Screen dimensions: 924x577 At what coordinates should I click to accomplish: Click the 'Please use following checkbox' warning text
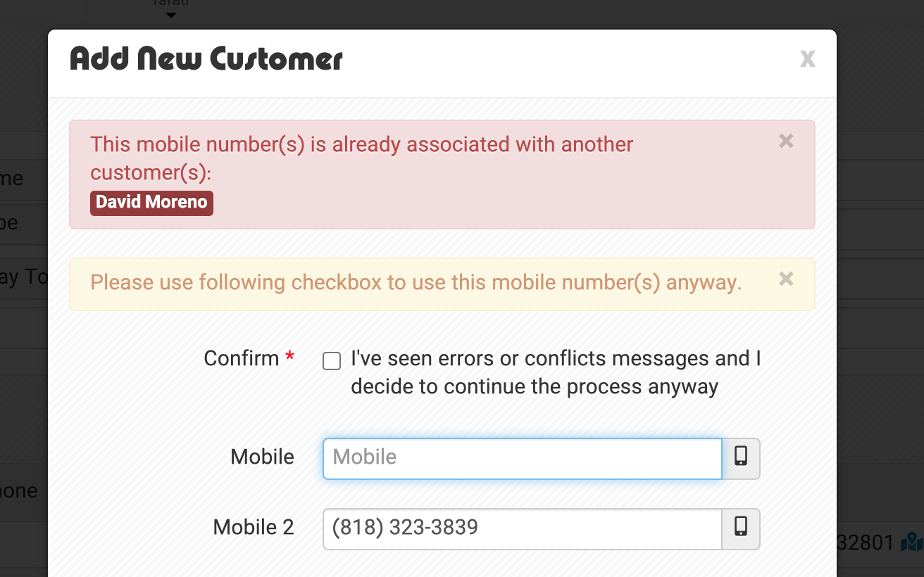(x=416, y=283)
